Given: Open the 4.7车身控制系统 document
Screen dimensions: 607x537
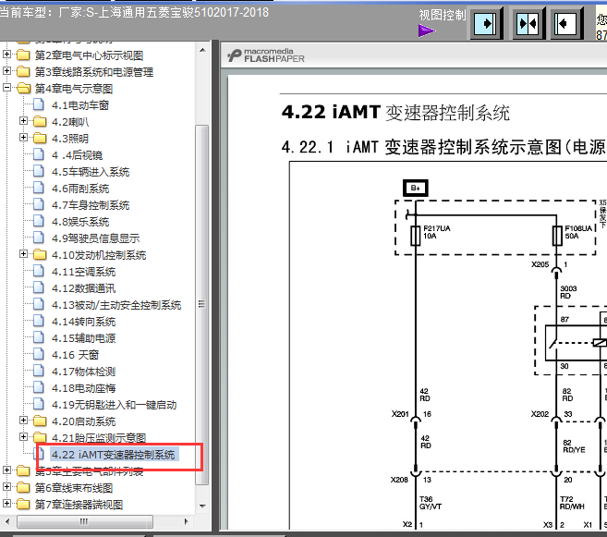Looking at the screenshot, I should 91,205.
